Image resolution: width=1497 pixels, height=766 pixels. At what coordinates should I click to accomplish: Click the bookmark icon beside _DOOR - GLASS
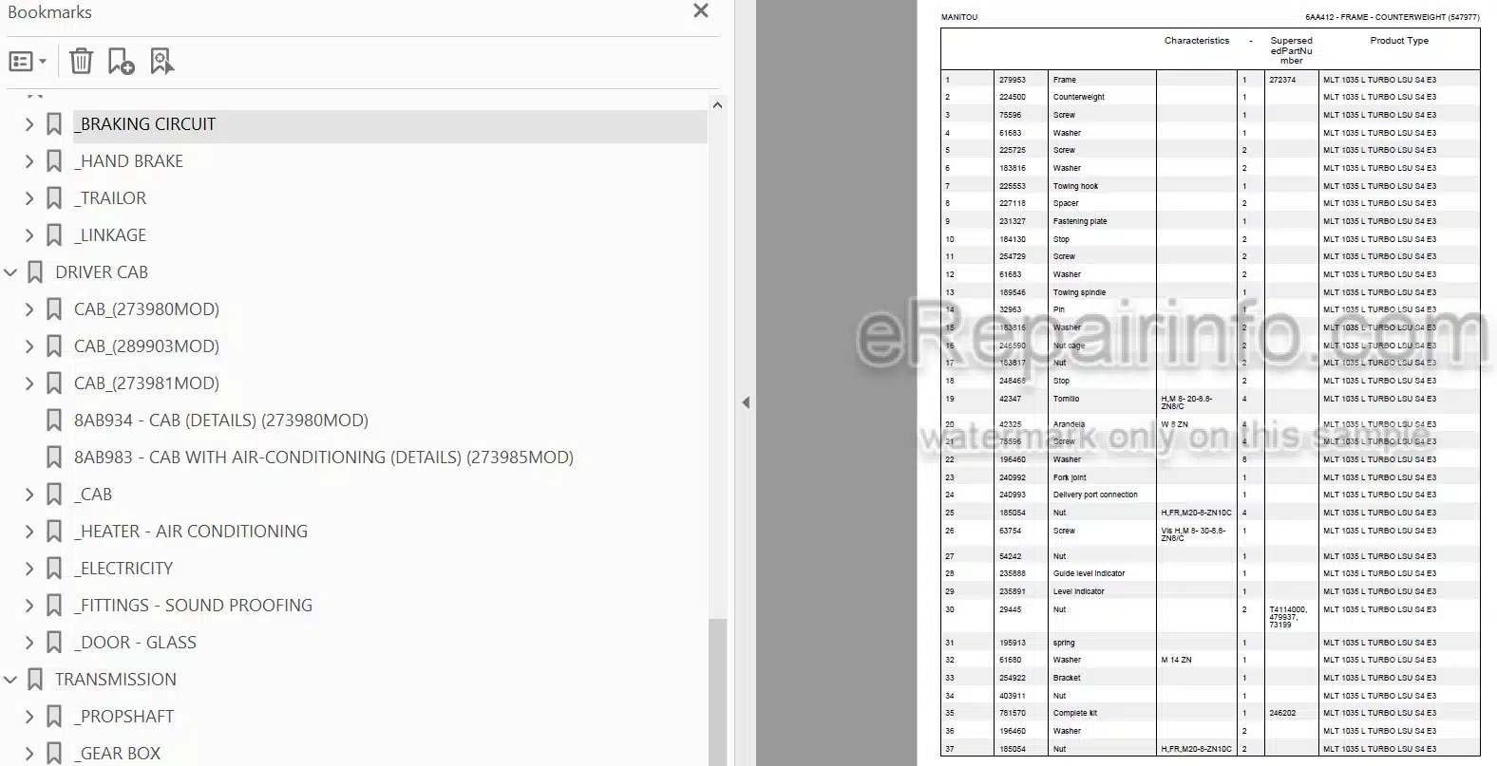click(54, 643)
